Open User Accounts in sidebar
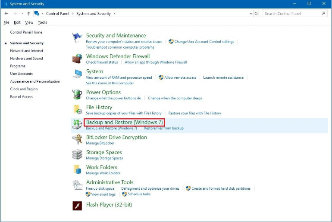 coord(22,74)
